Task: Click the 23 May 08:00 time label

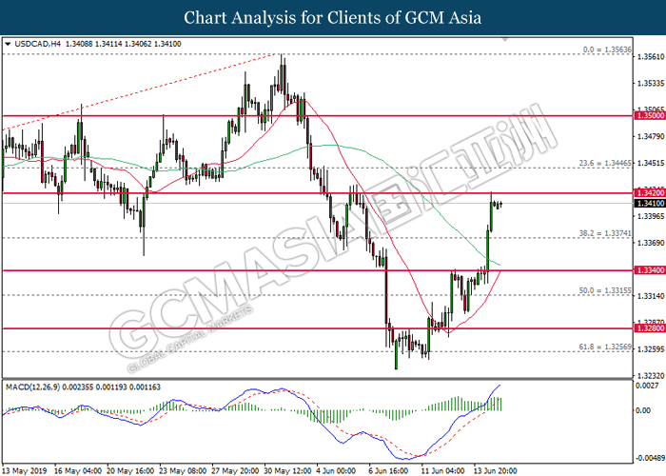Action: 183,471
